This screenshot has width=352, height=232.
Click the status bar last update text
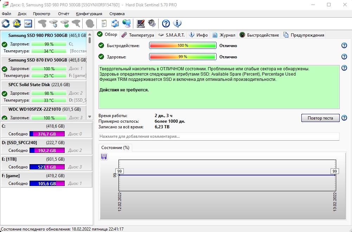pos(62,229)
